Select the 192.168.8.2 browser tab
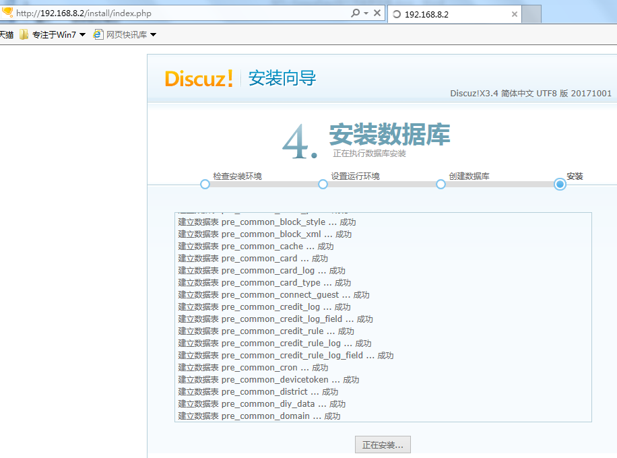617x458 pixels. coord(455,14)
